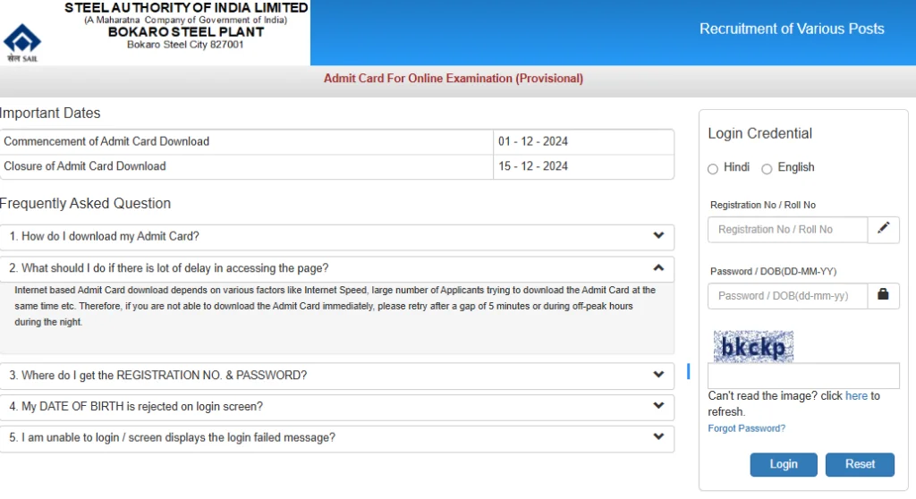Click the lock icon beside Password field
This screenshot has height=499, width=916.
pyautogui.click(x=883, y=295)
